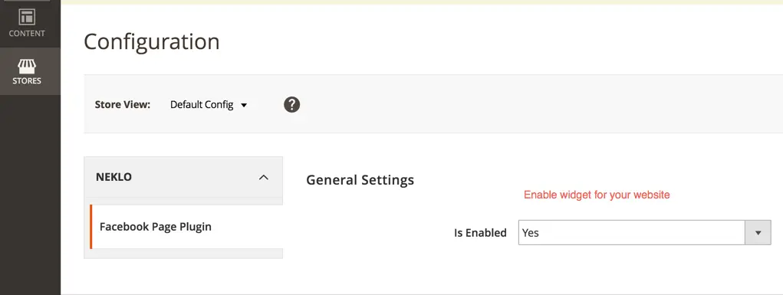
Task: Open the help question mark icon
Action: pyautogui.click(x=292, y=104)
